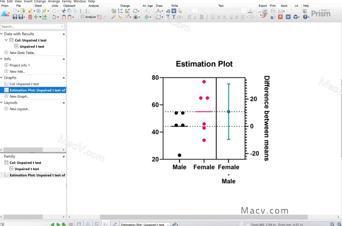Image resolution: width=342 pixels, height=226 pixels.
Task: Open the Family menu
Action: click(x=67, y=1)
